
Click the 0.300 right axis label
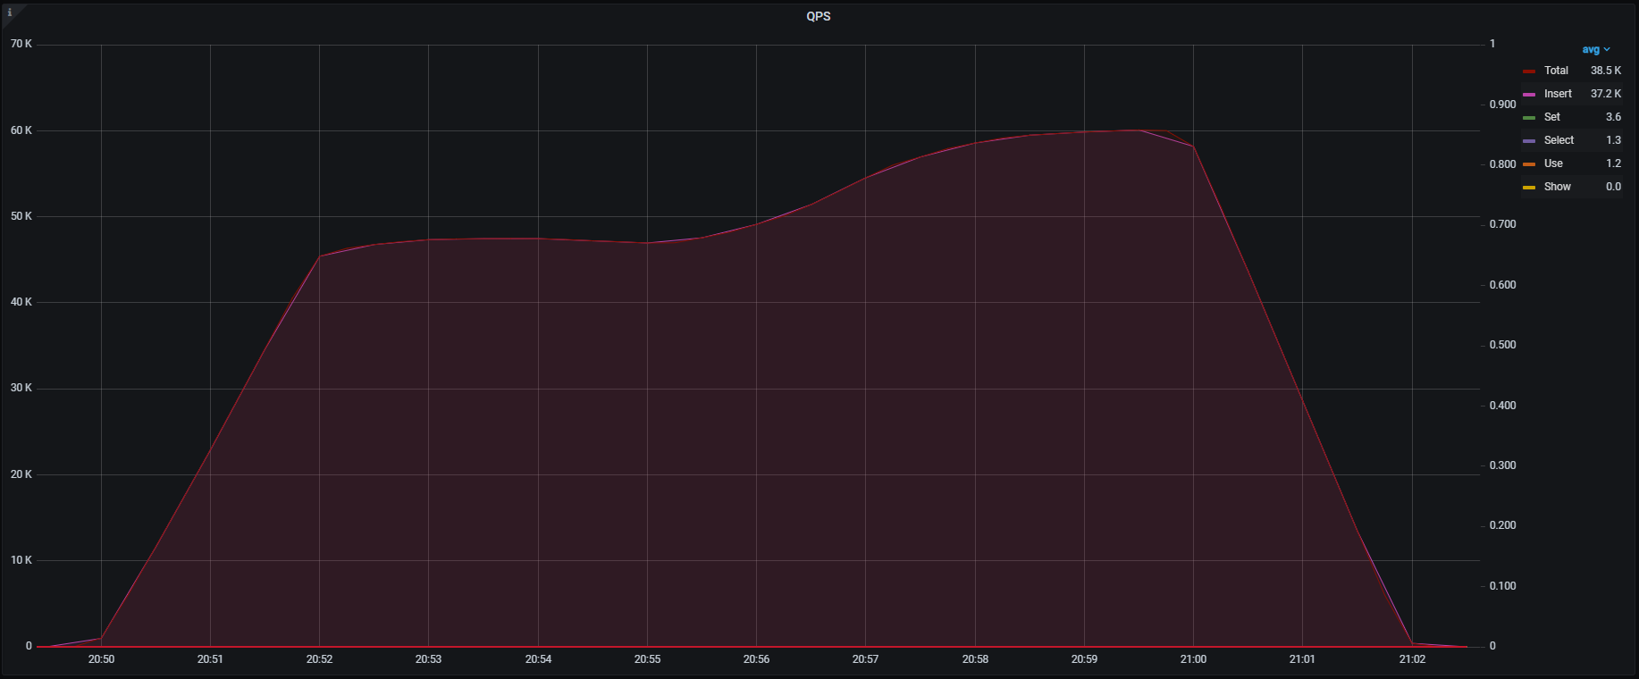tap(1502, 465)
